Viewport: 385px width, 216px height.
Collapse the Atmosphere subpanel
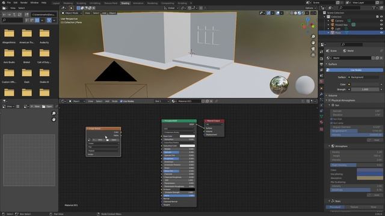[329, 146]
